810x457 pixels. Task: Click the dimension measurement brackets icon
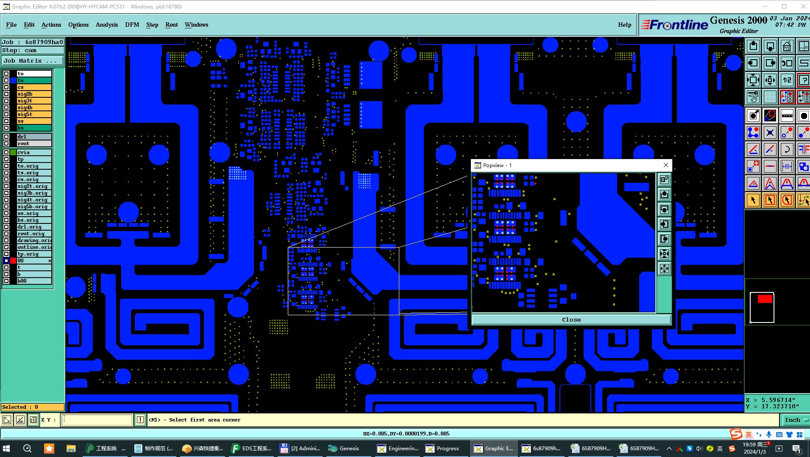(x=787, y=166)
